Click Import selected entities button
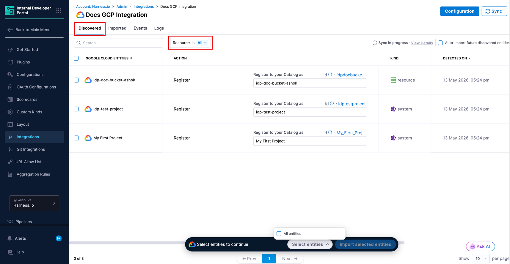Image resolution: width=510 pixels, height=264 pixels. coord(365,244)
